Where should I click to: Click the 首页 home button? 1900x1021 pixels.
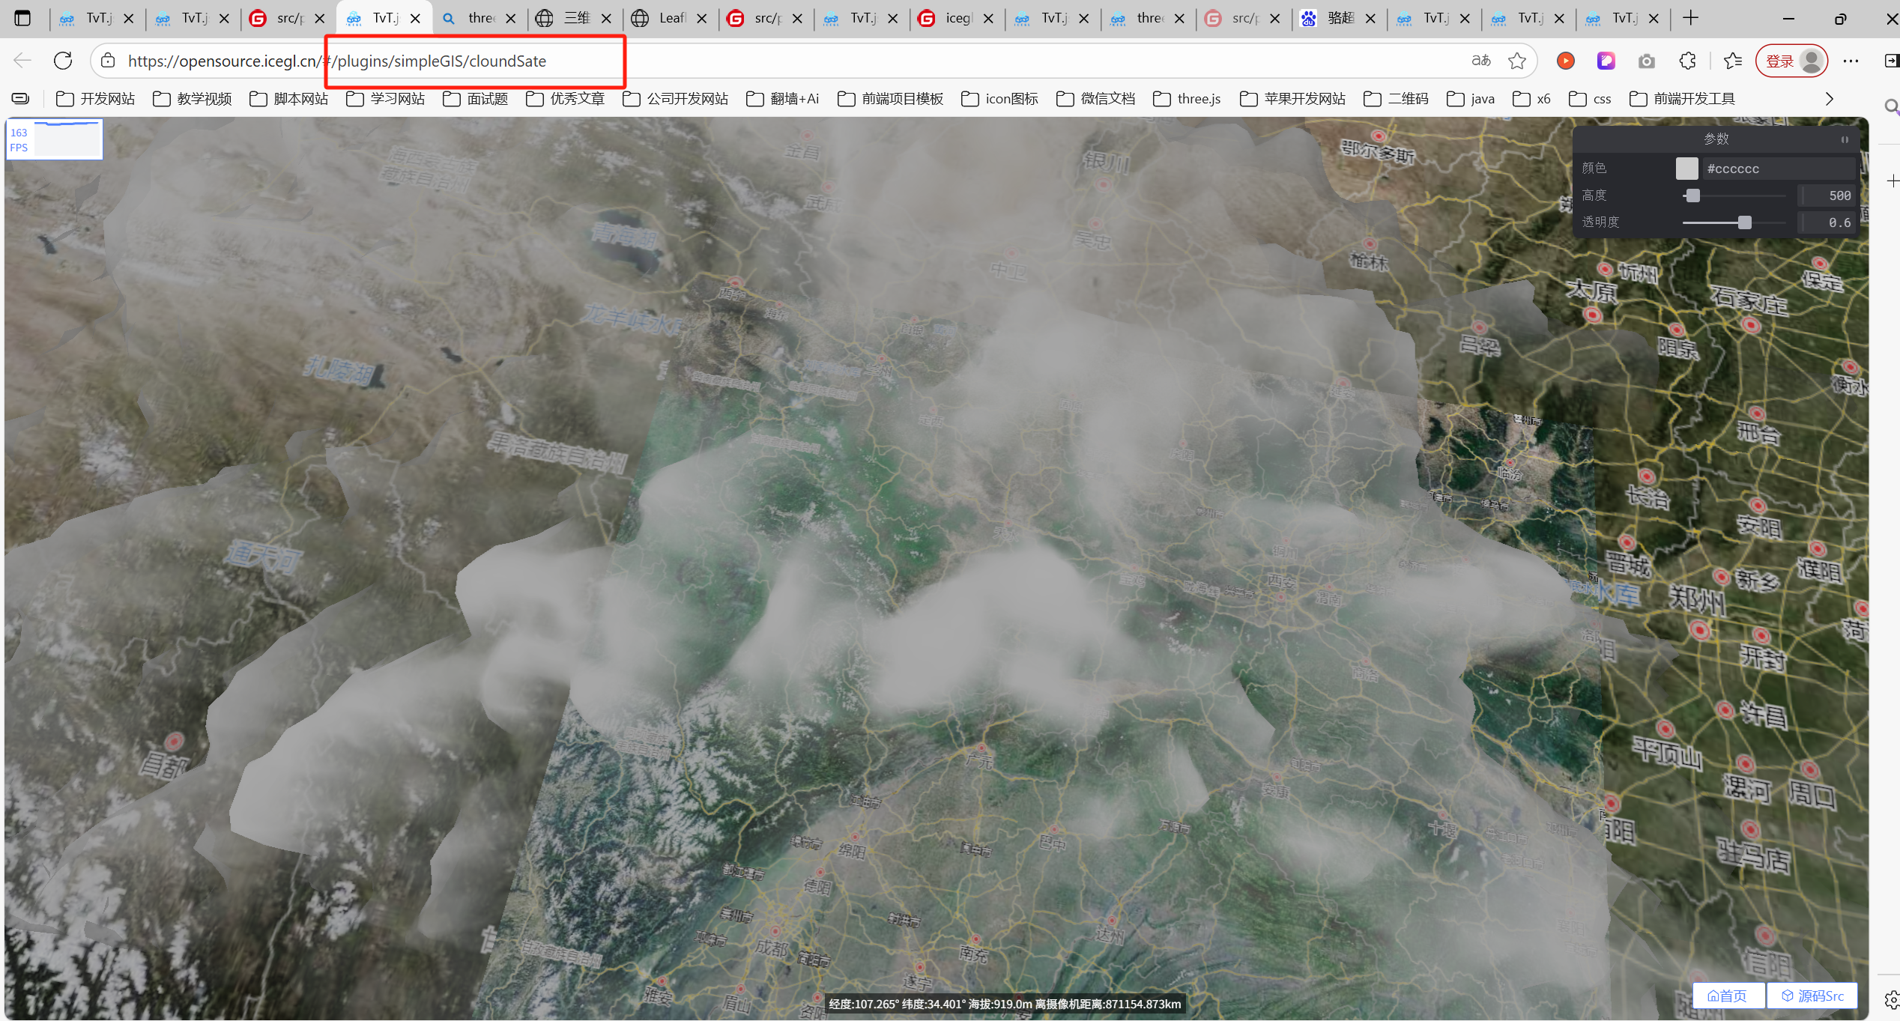1727,996
